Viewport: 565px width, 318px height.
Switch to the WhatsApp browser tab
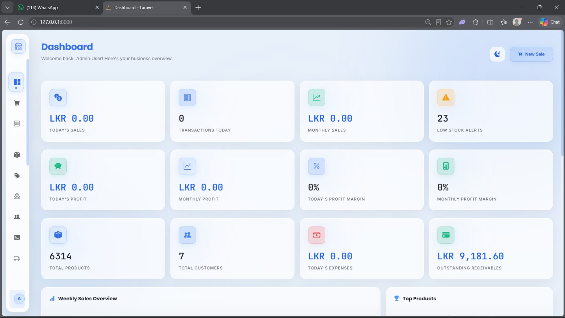[x=58, y=7]
